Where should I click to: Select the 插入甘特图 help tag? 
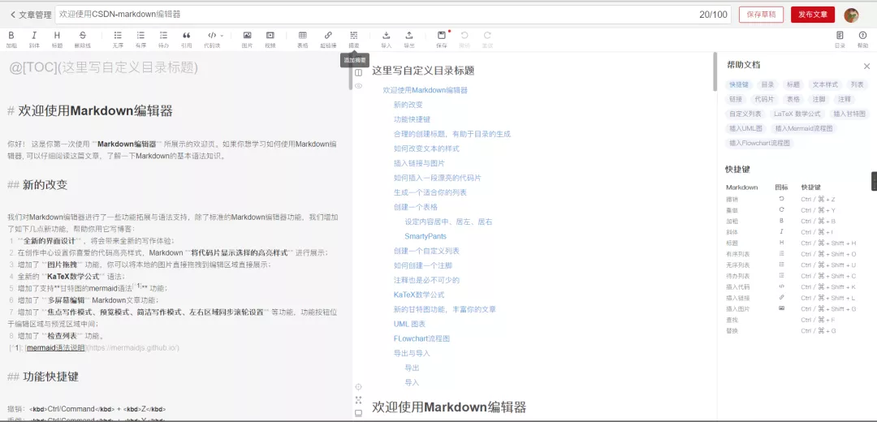click(x=850, y=114)
